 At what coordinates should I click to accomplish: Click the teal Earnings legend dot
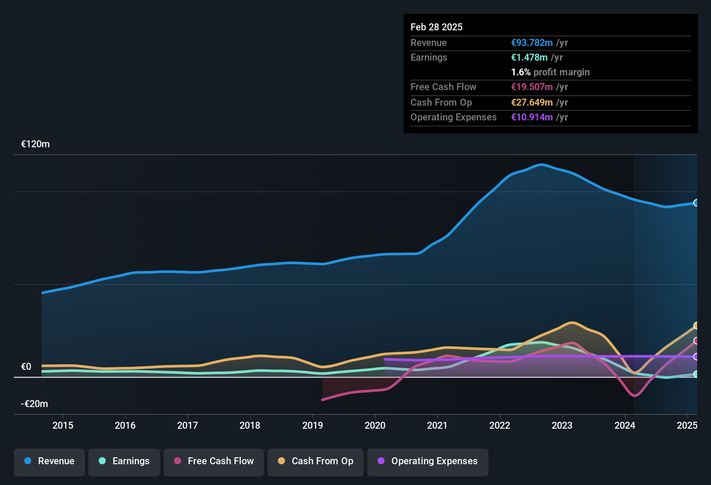[102, 461]
